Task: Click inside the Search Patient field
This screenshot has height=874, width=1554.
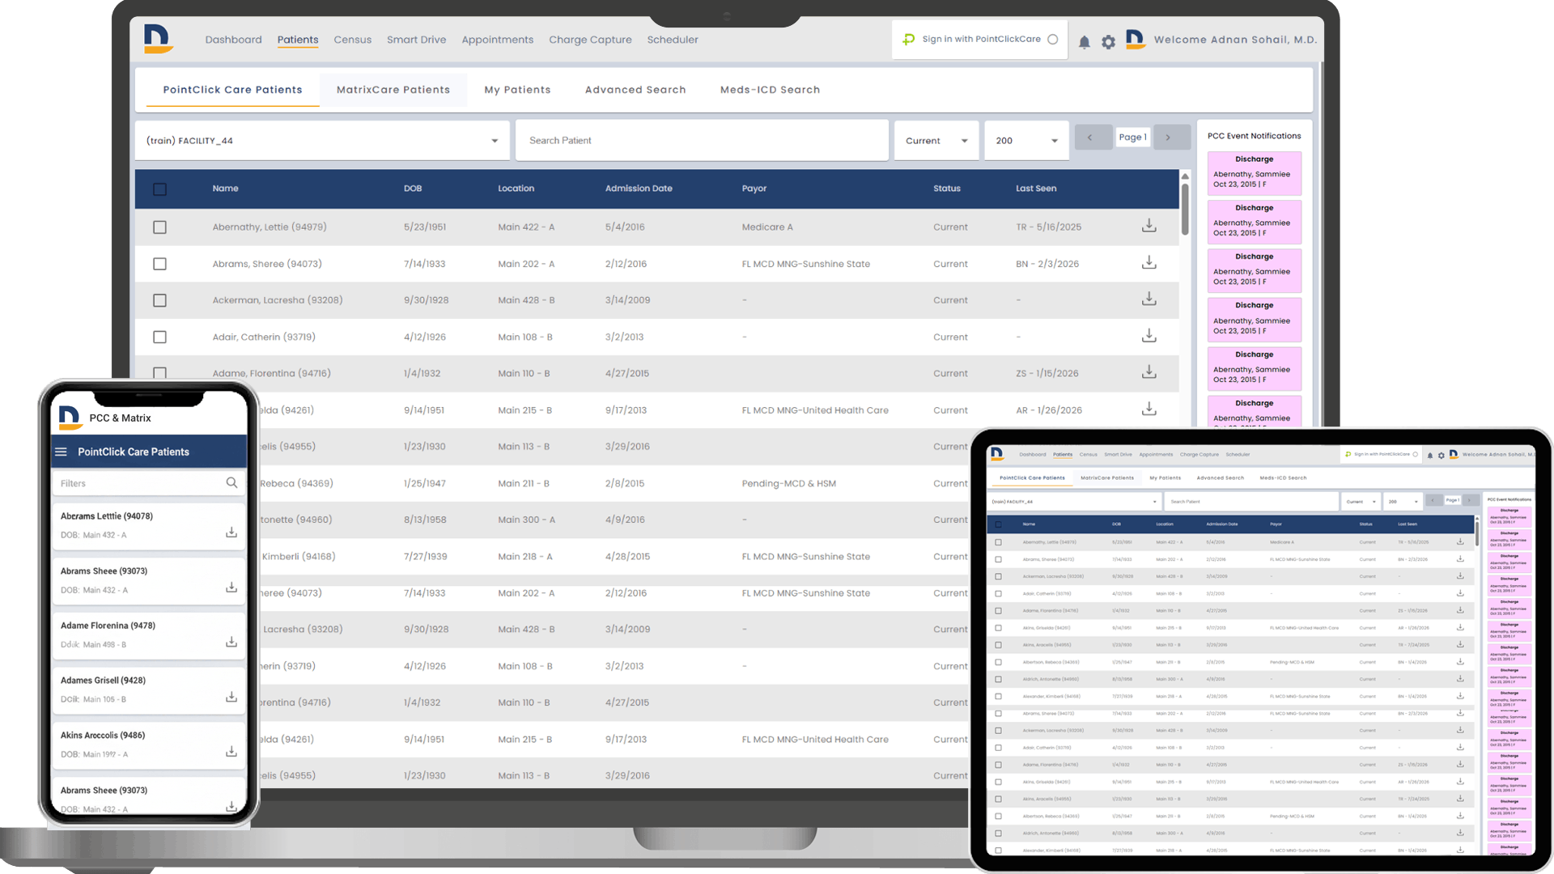Action: point(701,140)
